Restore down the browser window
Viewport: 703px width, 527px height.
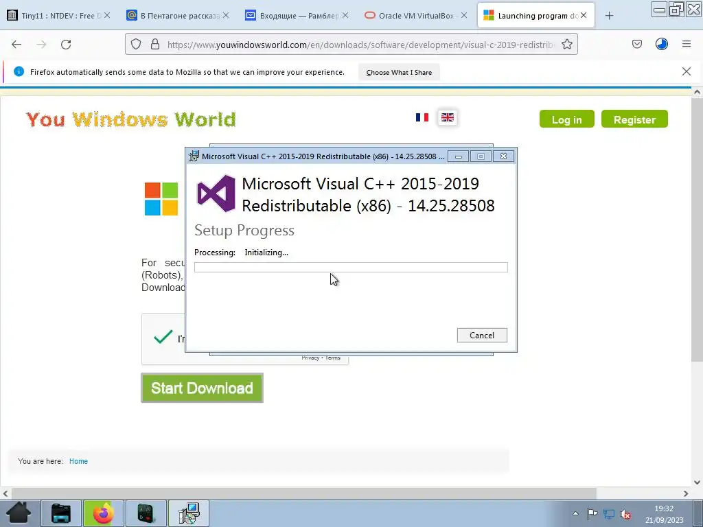pyautogui.click(x=676, y=9)
